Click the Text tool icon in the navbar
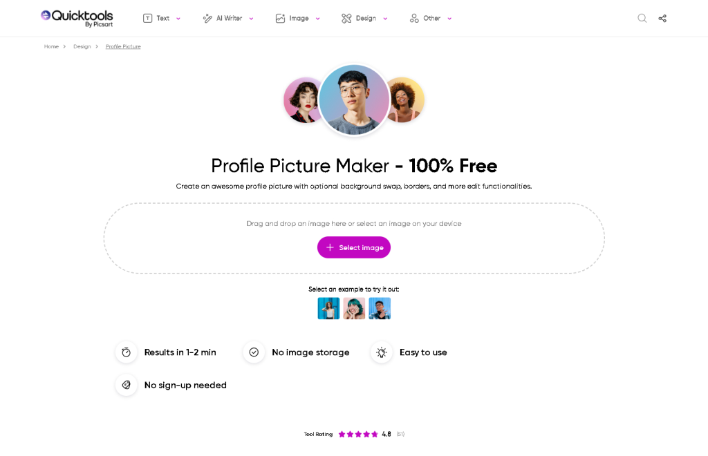This screenshot has height=456, width=708. click(x=147, y=18)
